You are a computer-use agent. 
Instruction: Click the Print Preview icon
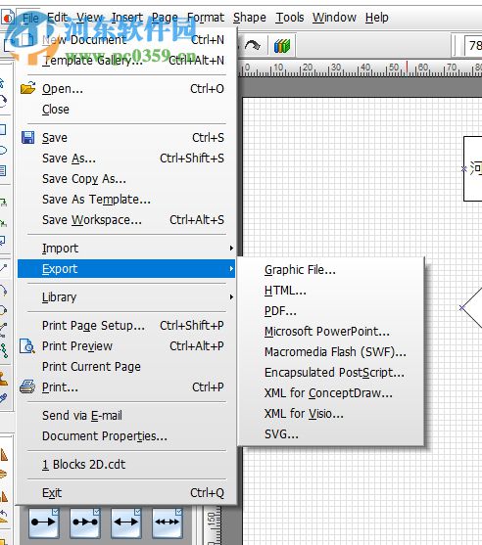click(x=27, y=346)
